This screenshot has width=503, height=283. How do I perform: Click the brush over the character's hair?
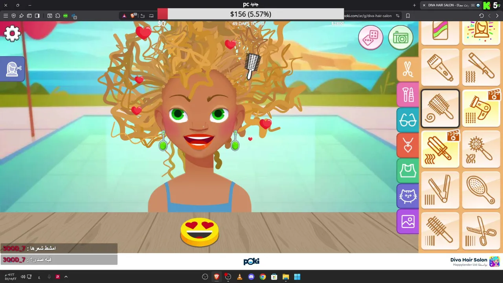click(251, 66)
